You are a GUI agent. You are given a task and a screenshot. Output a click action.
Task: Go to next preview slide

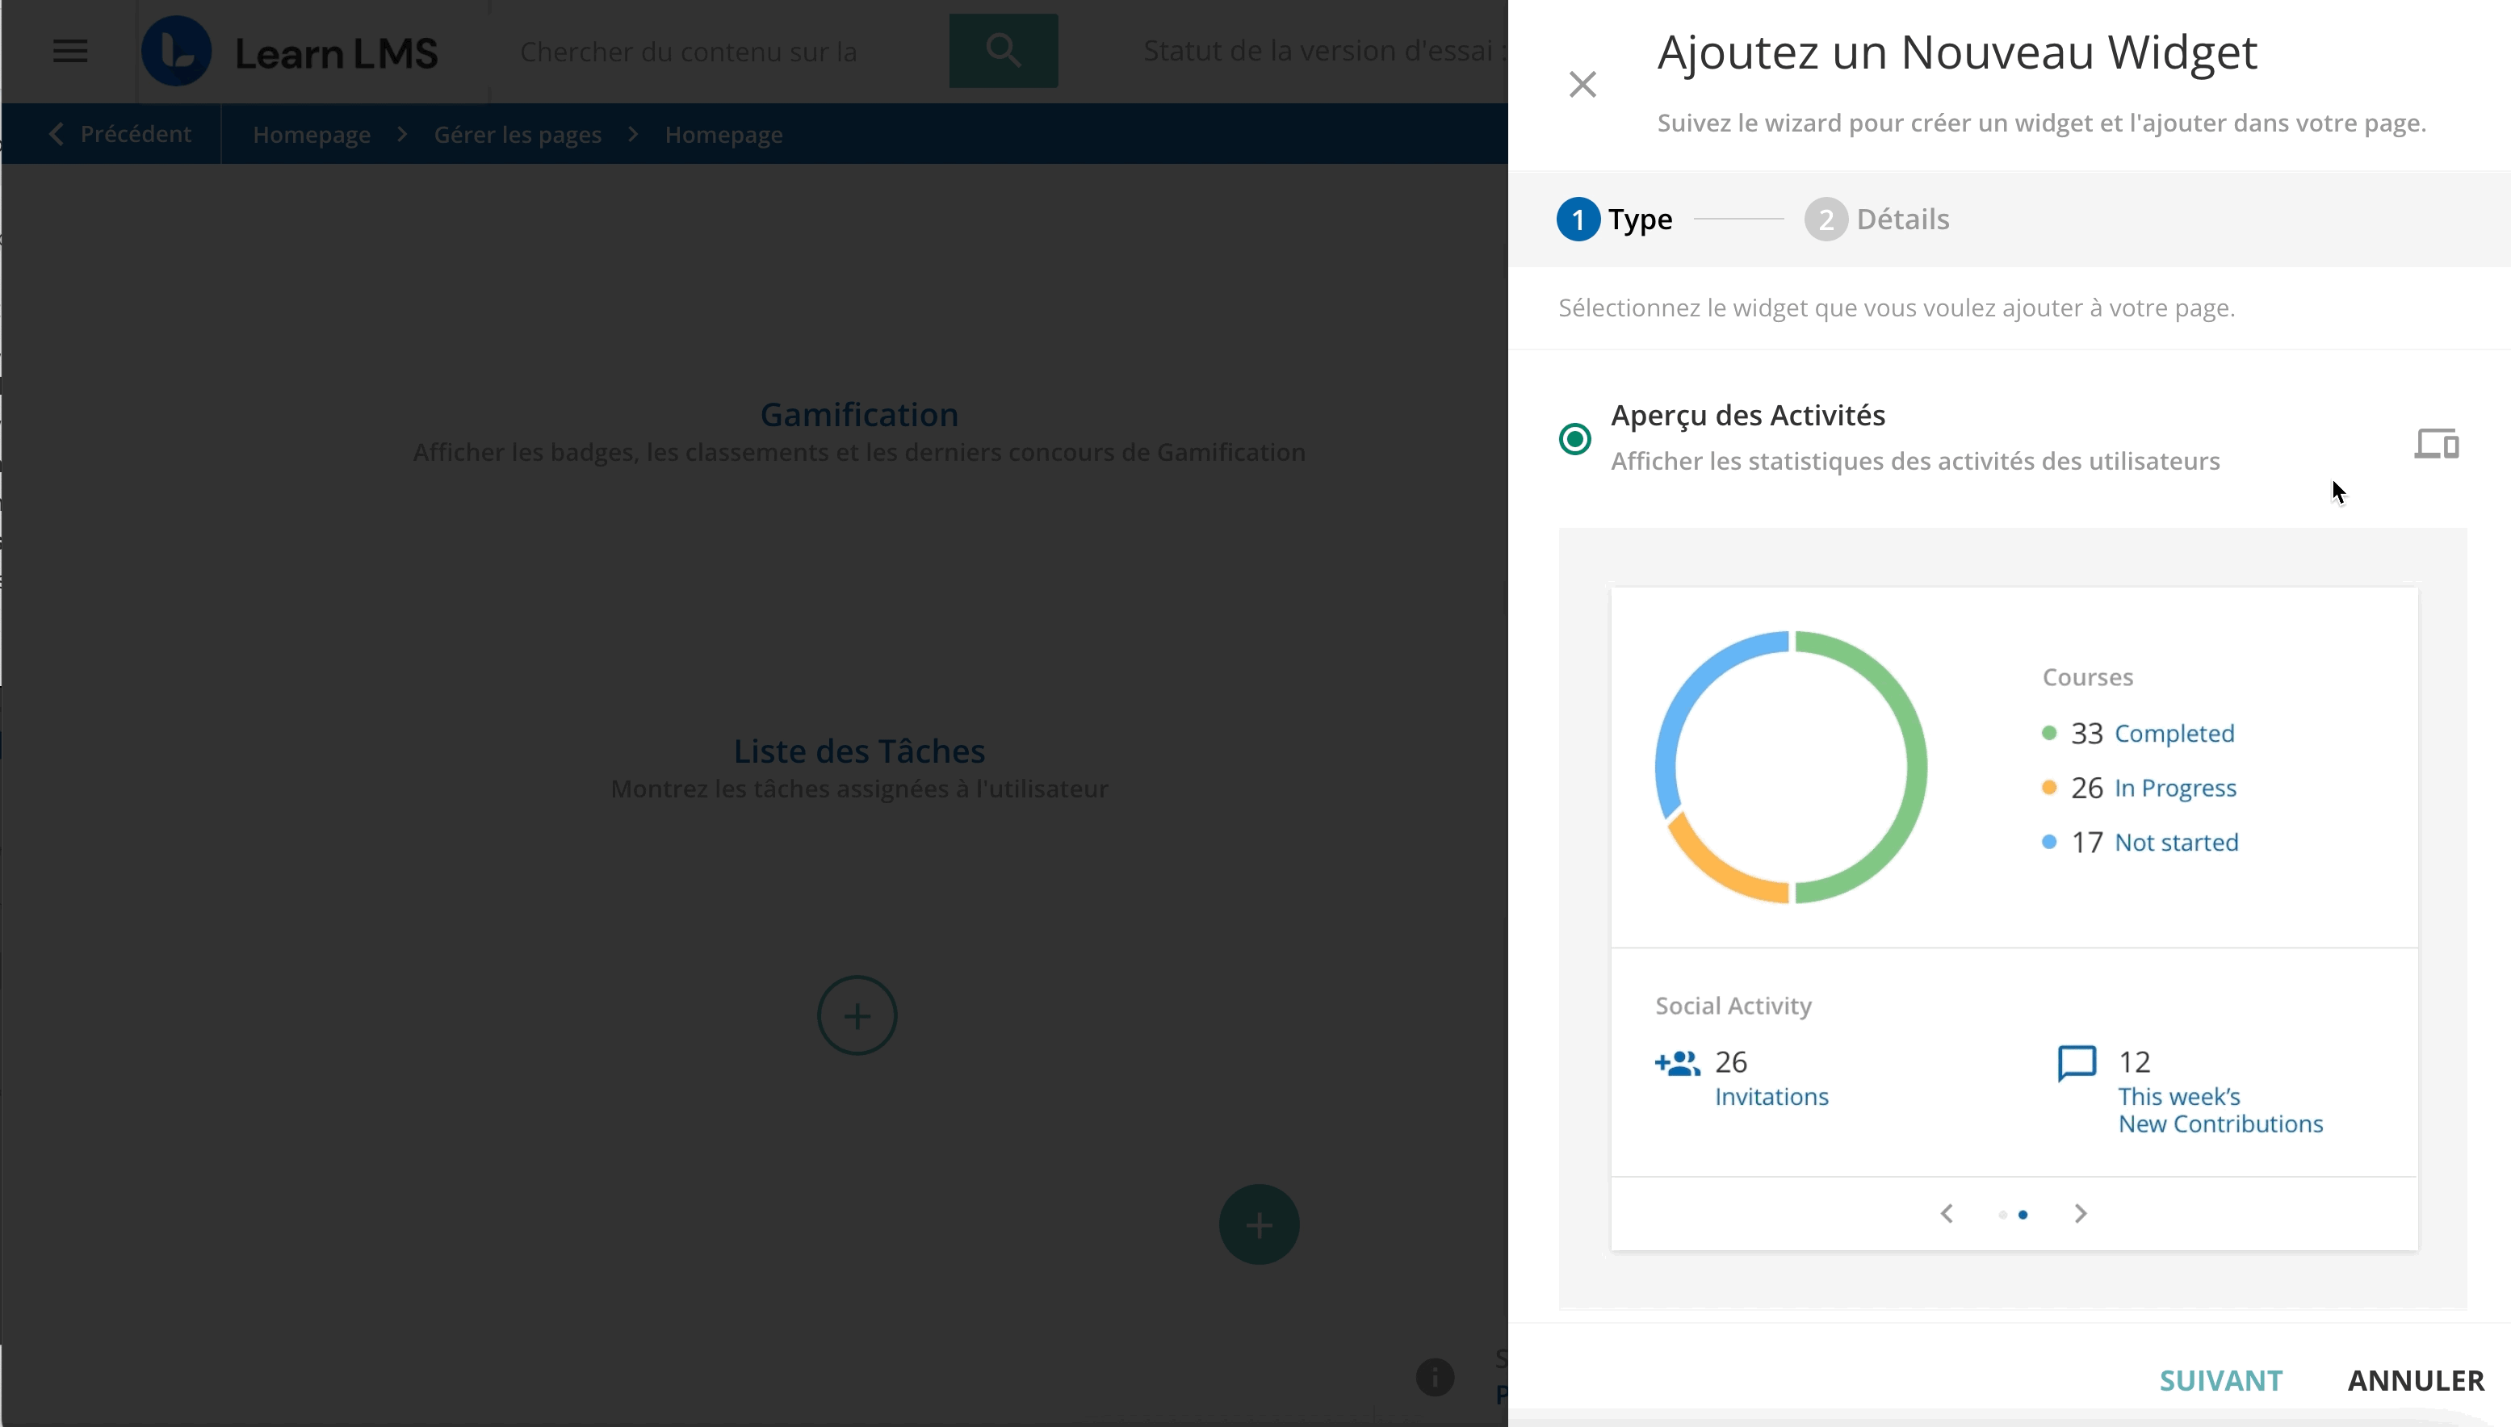click(x=2081, y=1213)
